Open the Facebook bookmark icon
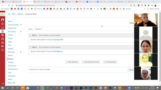161x90 pixels. pyautogui.click(x=67, y=9)
